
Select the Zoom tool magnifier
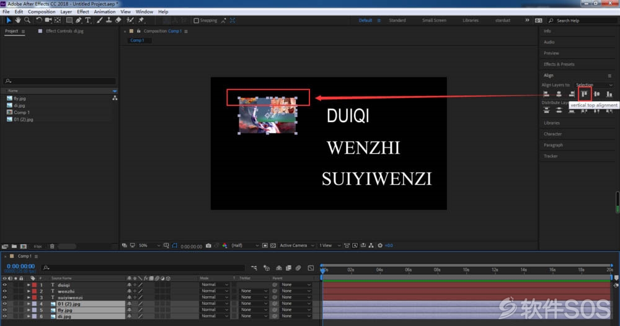[x=27, y=20]
